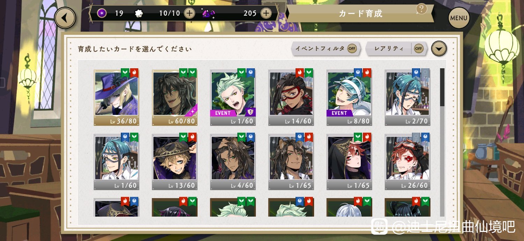524x241 pixels.
Task: Add AP with plus next to 10/10
Action: (189, 14)
